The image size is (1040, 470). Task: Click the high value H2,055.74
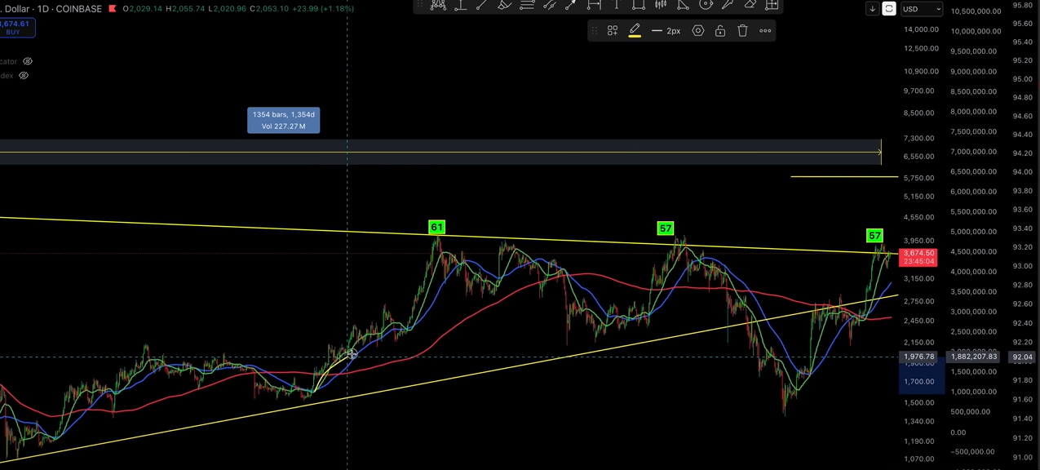click(x=185, y=9)
